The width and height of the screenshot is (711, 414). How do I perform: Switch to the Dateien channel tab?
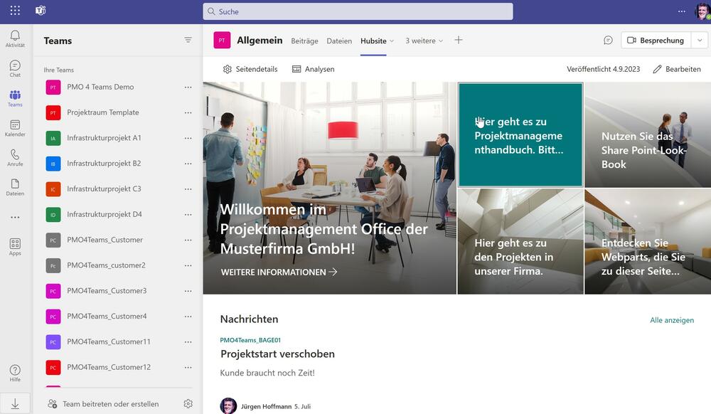pos(339,41)
